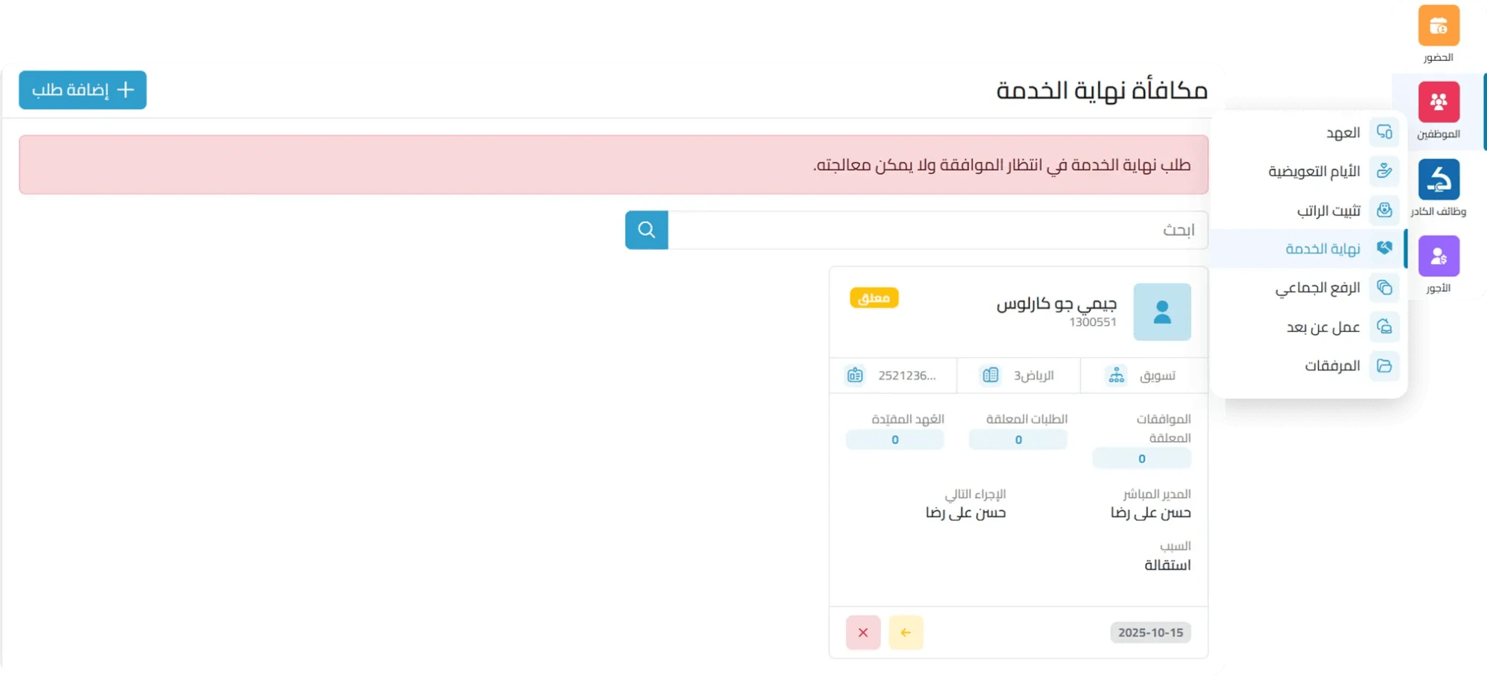Screen dimensions: 1487x676
Task: Click the نهاية الخدمة handshake icon
Action: point(1384,248)
